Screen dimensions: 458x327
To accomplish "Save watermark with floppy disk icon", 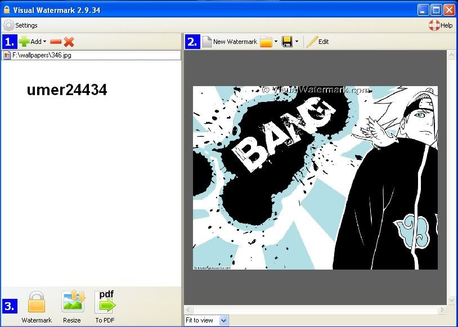I will (x=287, y=42).
